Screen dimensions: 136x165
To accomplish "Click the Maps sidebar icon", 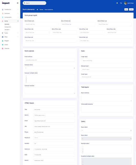I will (3, 37).
